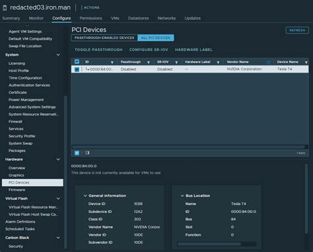Viewport: 313px width, 252px height.
Task: Filter the ID column
Action: (112, 62)
